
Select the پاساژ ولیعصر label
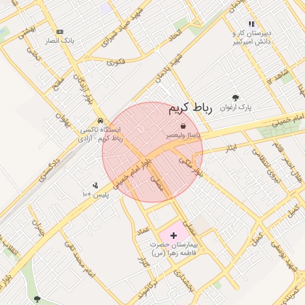pyautogui.click(x=183, y=136)
